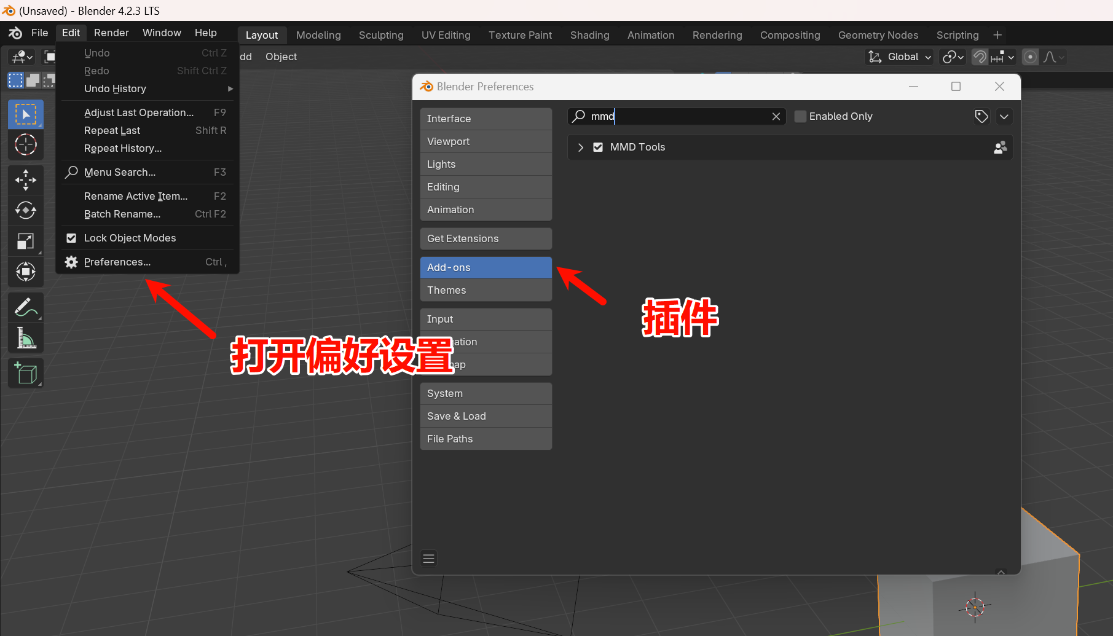The width and height of the screenshot is (1113, 636).
Task: Click the magnifier icon in add-on search
Action: 578,116
